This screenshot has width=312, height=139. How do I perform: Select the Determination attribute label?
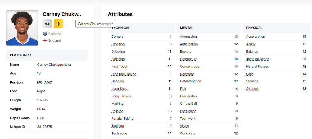[x=190, y=81]
